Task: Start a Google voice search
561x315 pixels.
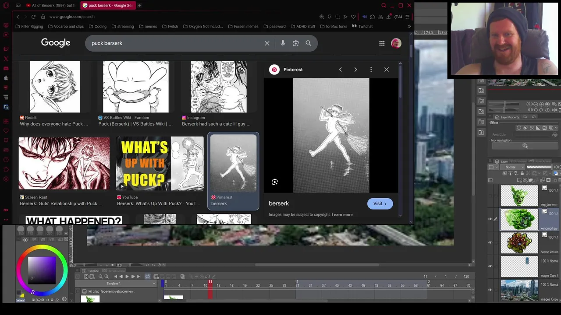Action: [x=283, y=43]
